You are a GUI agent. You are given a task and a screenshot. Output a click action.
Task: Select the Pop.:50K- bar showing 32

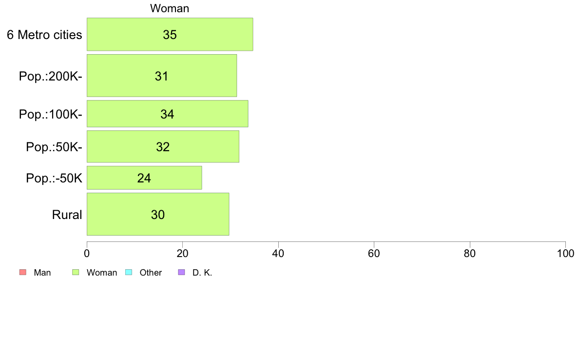(x=163, y=146)
